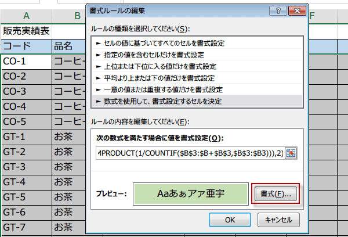Select cell containing GT-5
The height and width of the screenshot is (237, 348).
click(27, 198)
